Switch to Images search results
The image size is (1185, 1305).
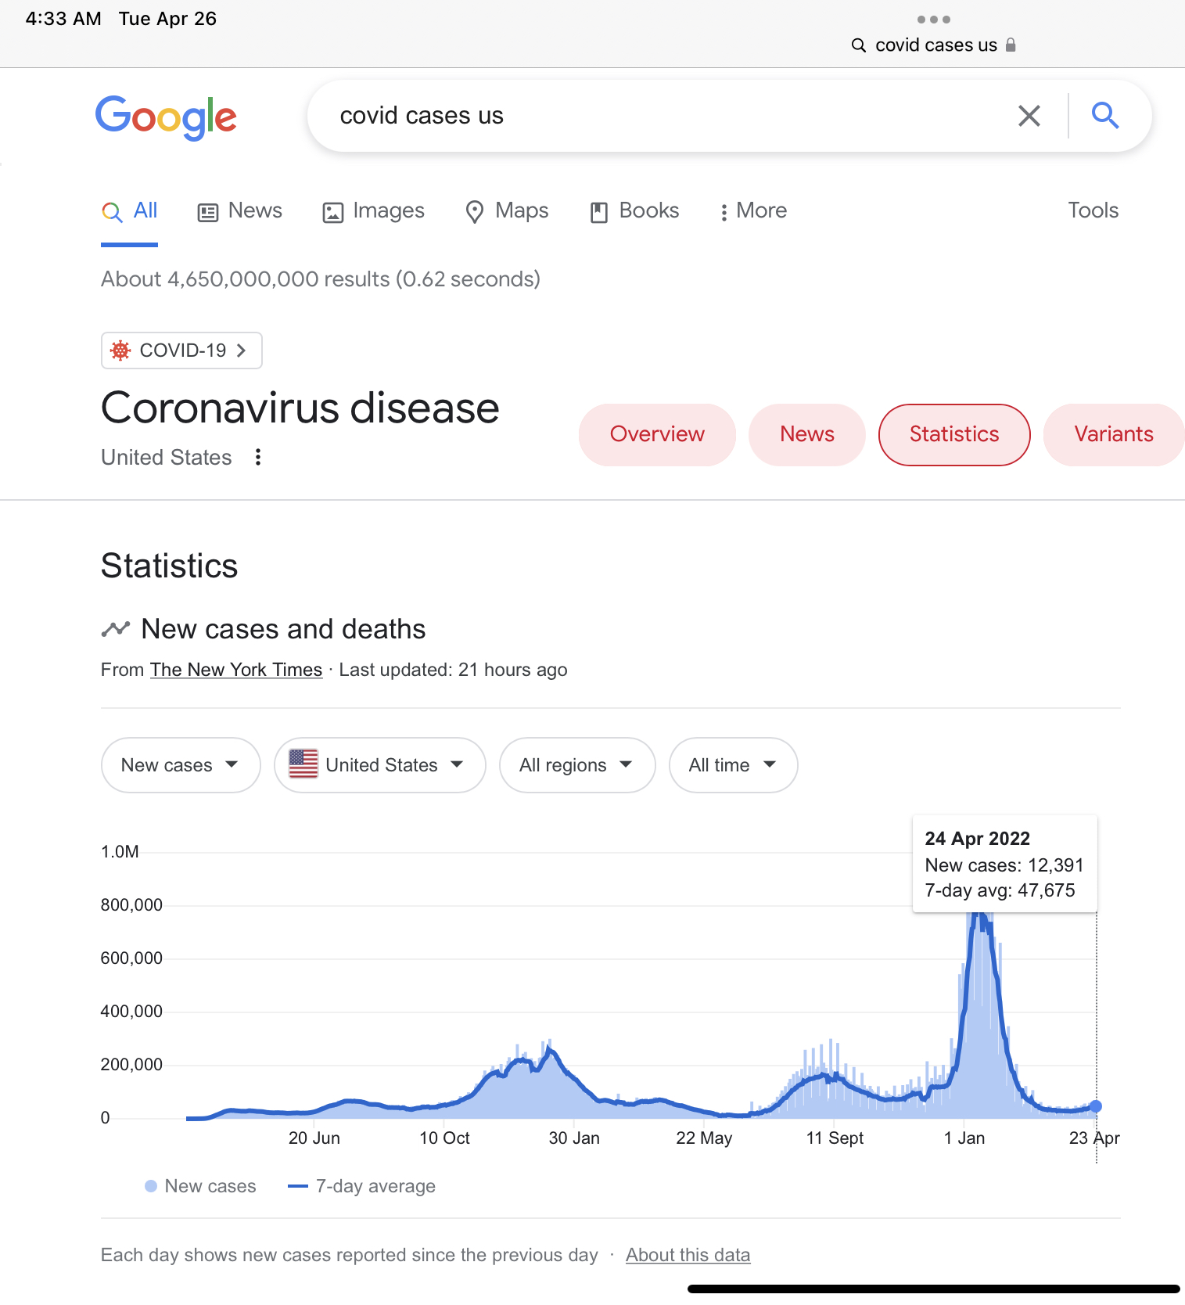coord(374,211)
